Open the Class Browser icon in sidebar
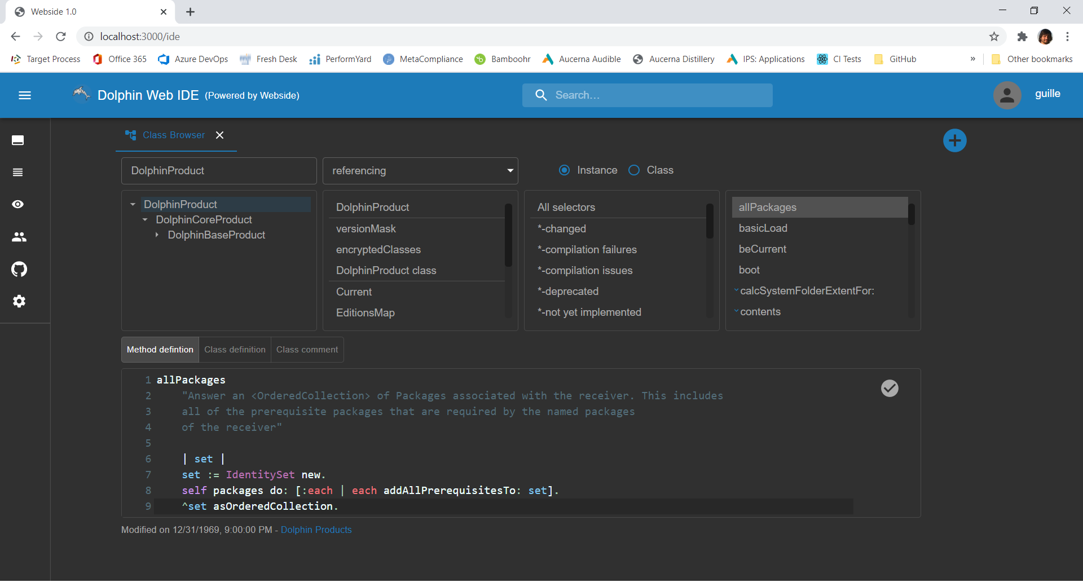 17,140
